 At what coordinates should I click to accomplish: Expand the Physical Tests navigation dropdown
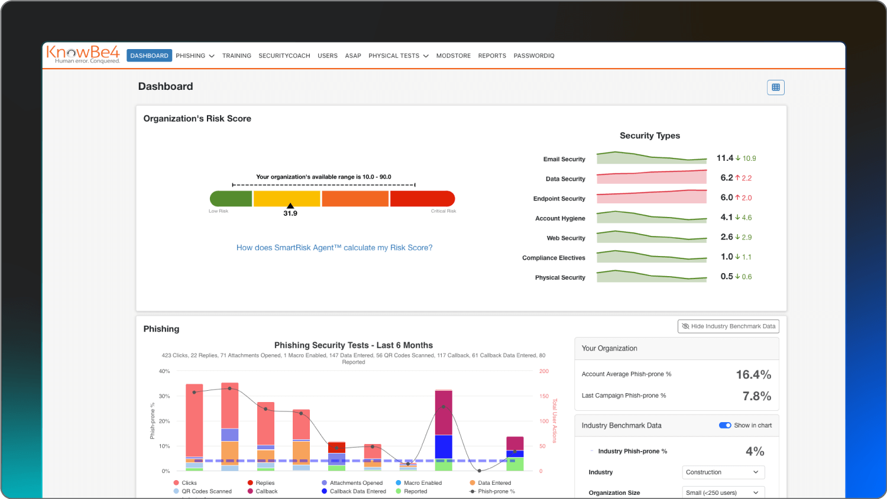coord(398,56)
